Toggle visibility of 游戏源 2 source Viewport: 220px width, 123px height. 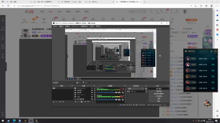pyautogui.click(x=92, y=90)
